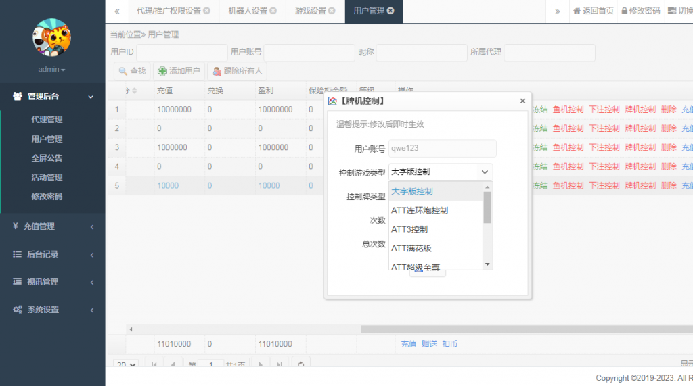Click the 修改密码 lock icon in top bar

click(624, 11)
